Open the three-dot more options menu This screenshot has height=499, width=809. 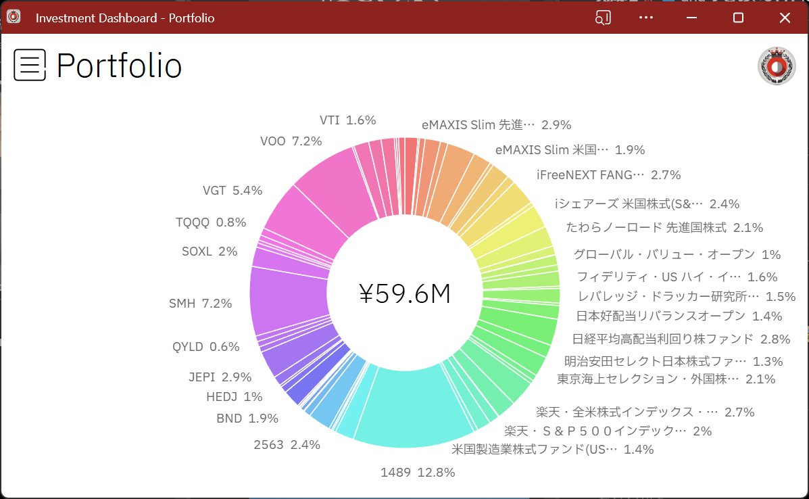point(646,18)
